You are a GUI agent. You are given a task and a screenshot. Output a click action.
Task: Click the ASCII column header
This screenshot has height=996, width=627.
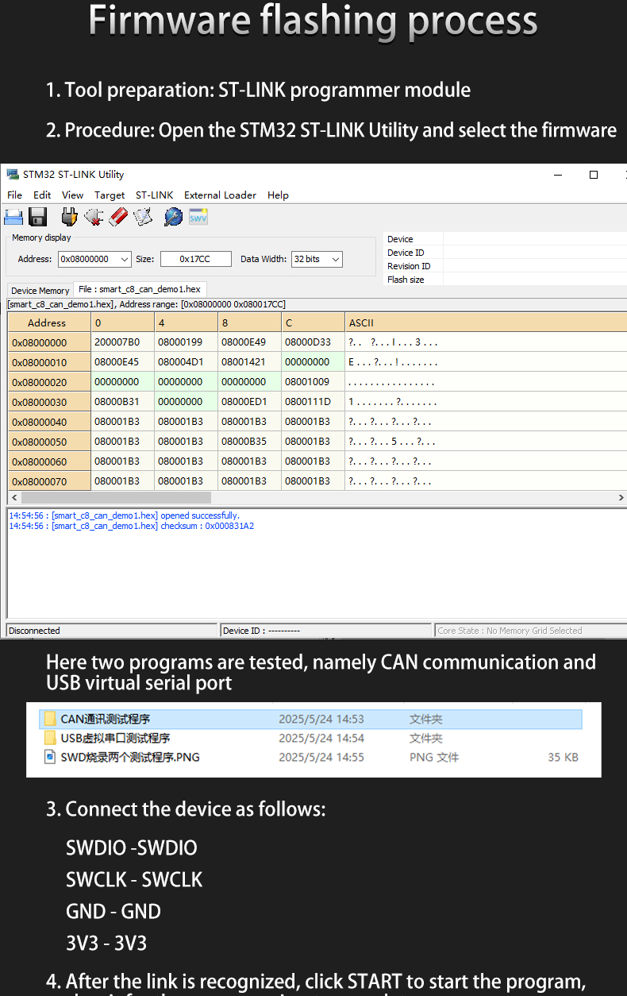(486, 322)
